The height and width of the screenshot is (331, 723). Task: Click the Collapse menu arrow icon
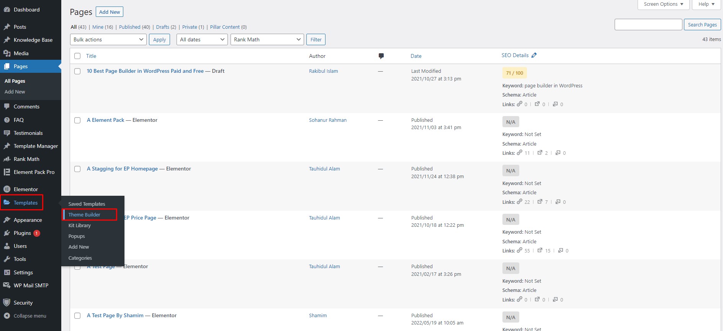tap(7, 316)
